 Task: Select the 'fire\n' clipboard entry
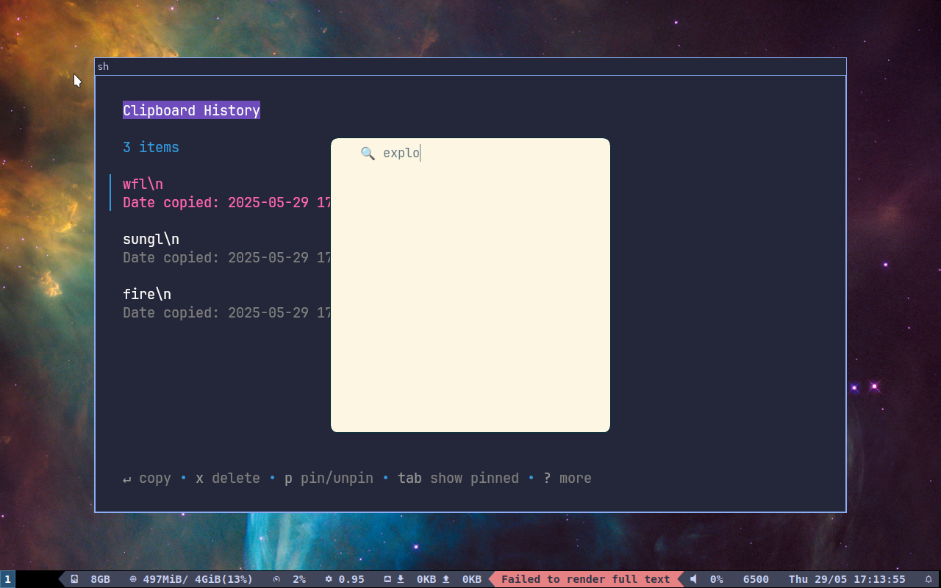tap(147, 294)
